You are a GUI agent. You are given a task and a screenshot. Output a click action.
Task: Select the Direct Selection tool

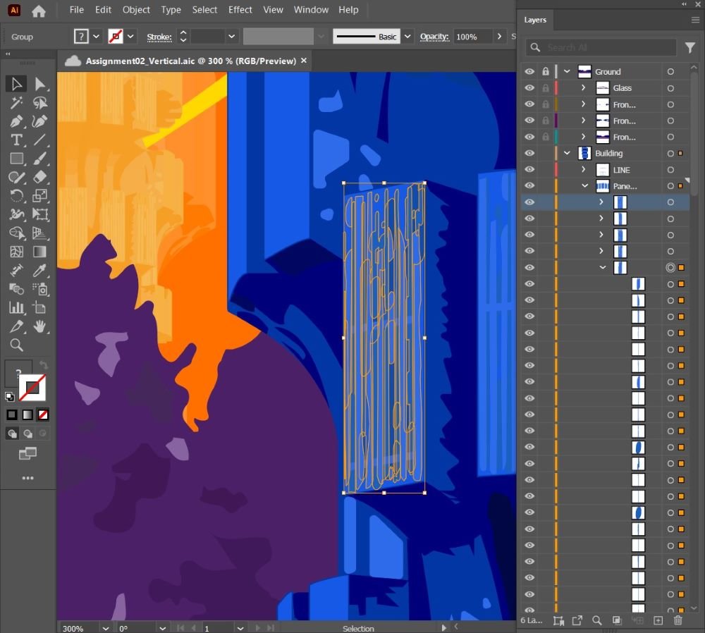(x=40, y=85)
